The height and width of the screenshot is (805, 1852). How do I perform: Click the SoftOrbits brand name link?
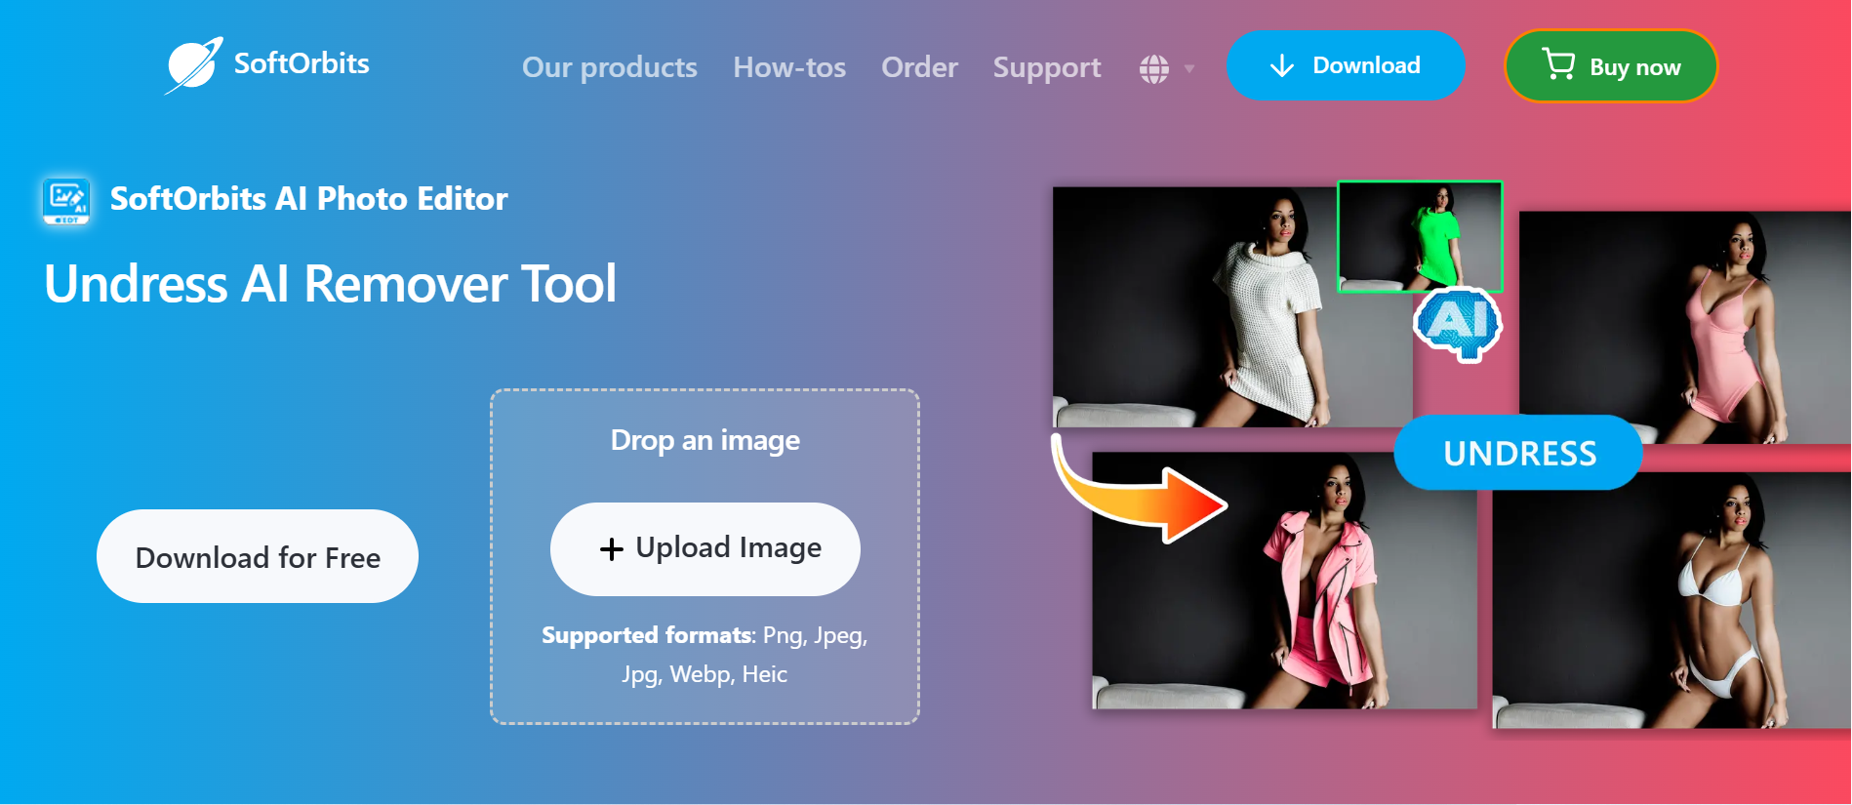pos(302,63)
